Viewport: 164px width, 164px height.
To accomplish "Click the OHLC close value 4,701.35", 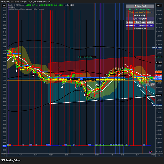I will pos(49,5).
